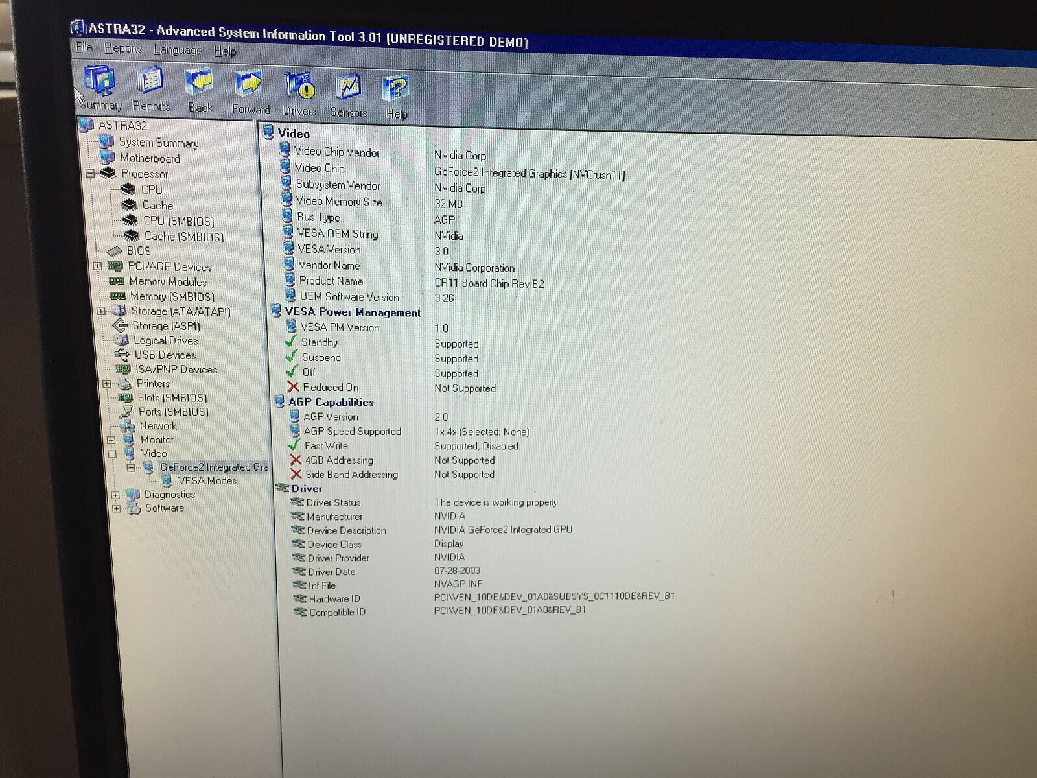Click the Summary toolbar icon

click(x=100, y=81)
